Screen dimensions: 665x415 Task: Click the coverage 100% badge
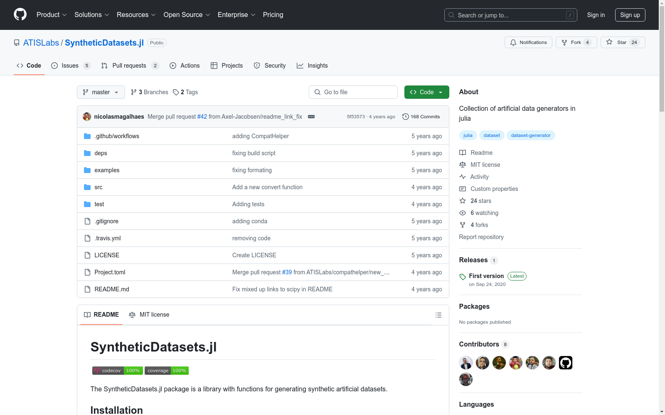coord(167,371)
